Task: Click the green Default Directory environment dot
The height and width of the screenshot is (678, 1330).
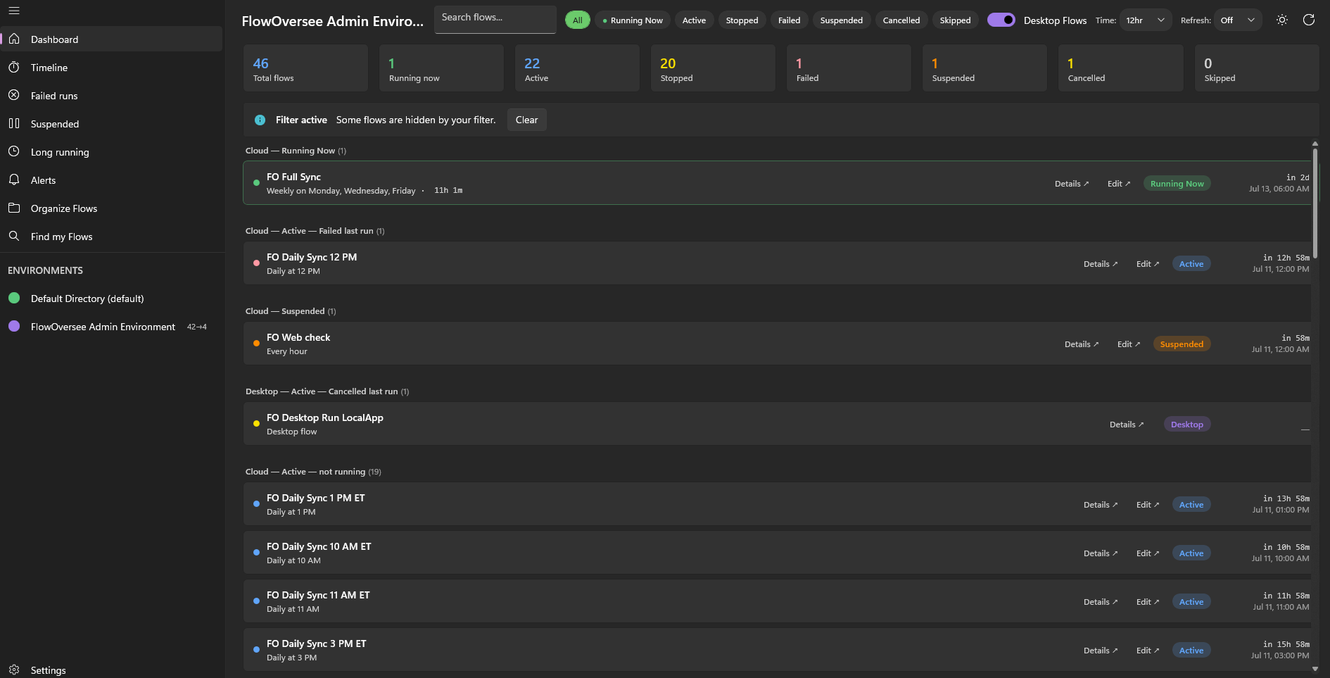Action: tap(14, 298)
